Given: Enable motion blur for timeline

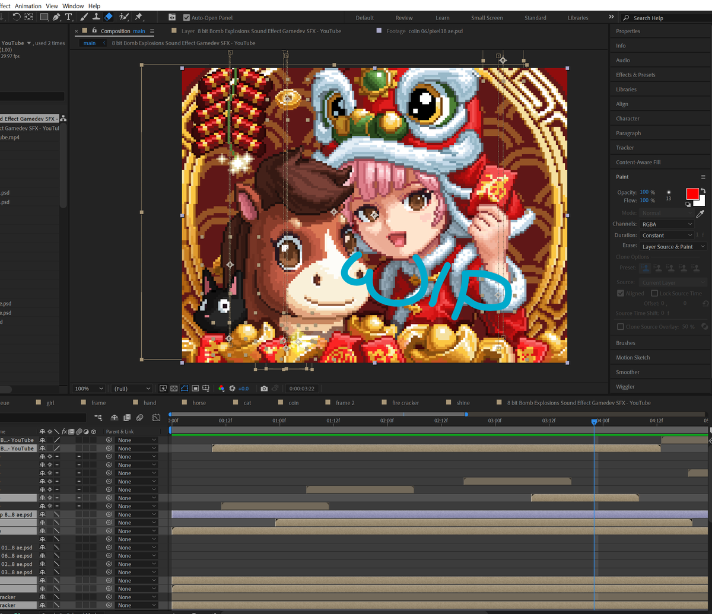Looking at the screenshot, I should 139,418.
